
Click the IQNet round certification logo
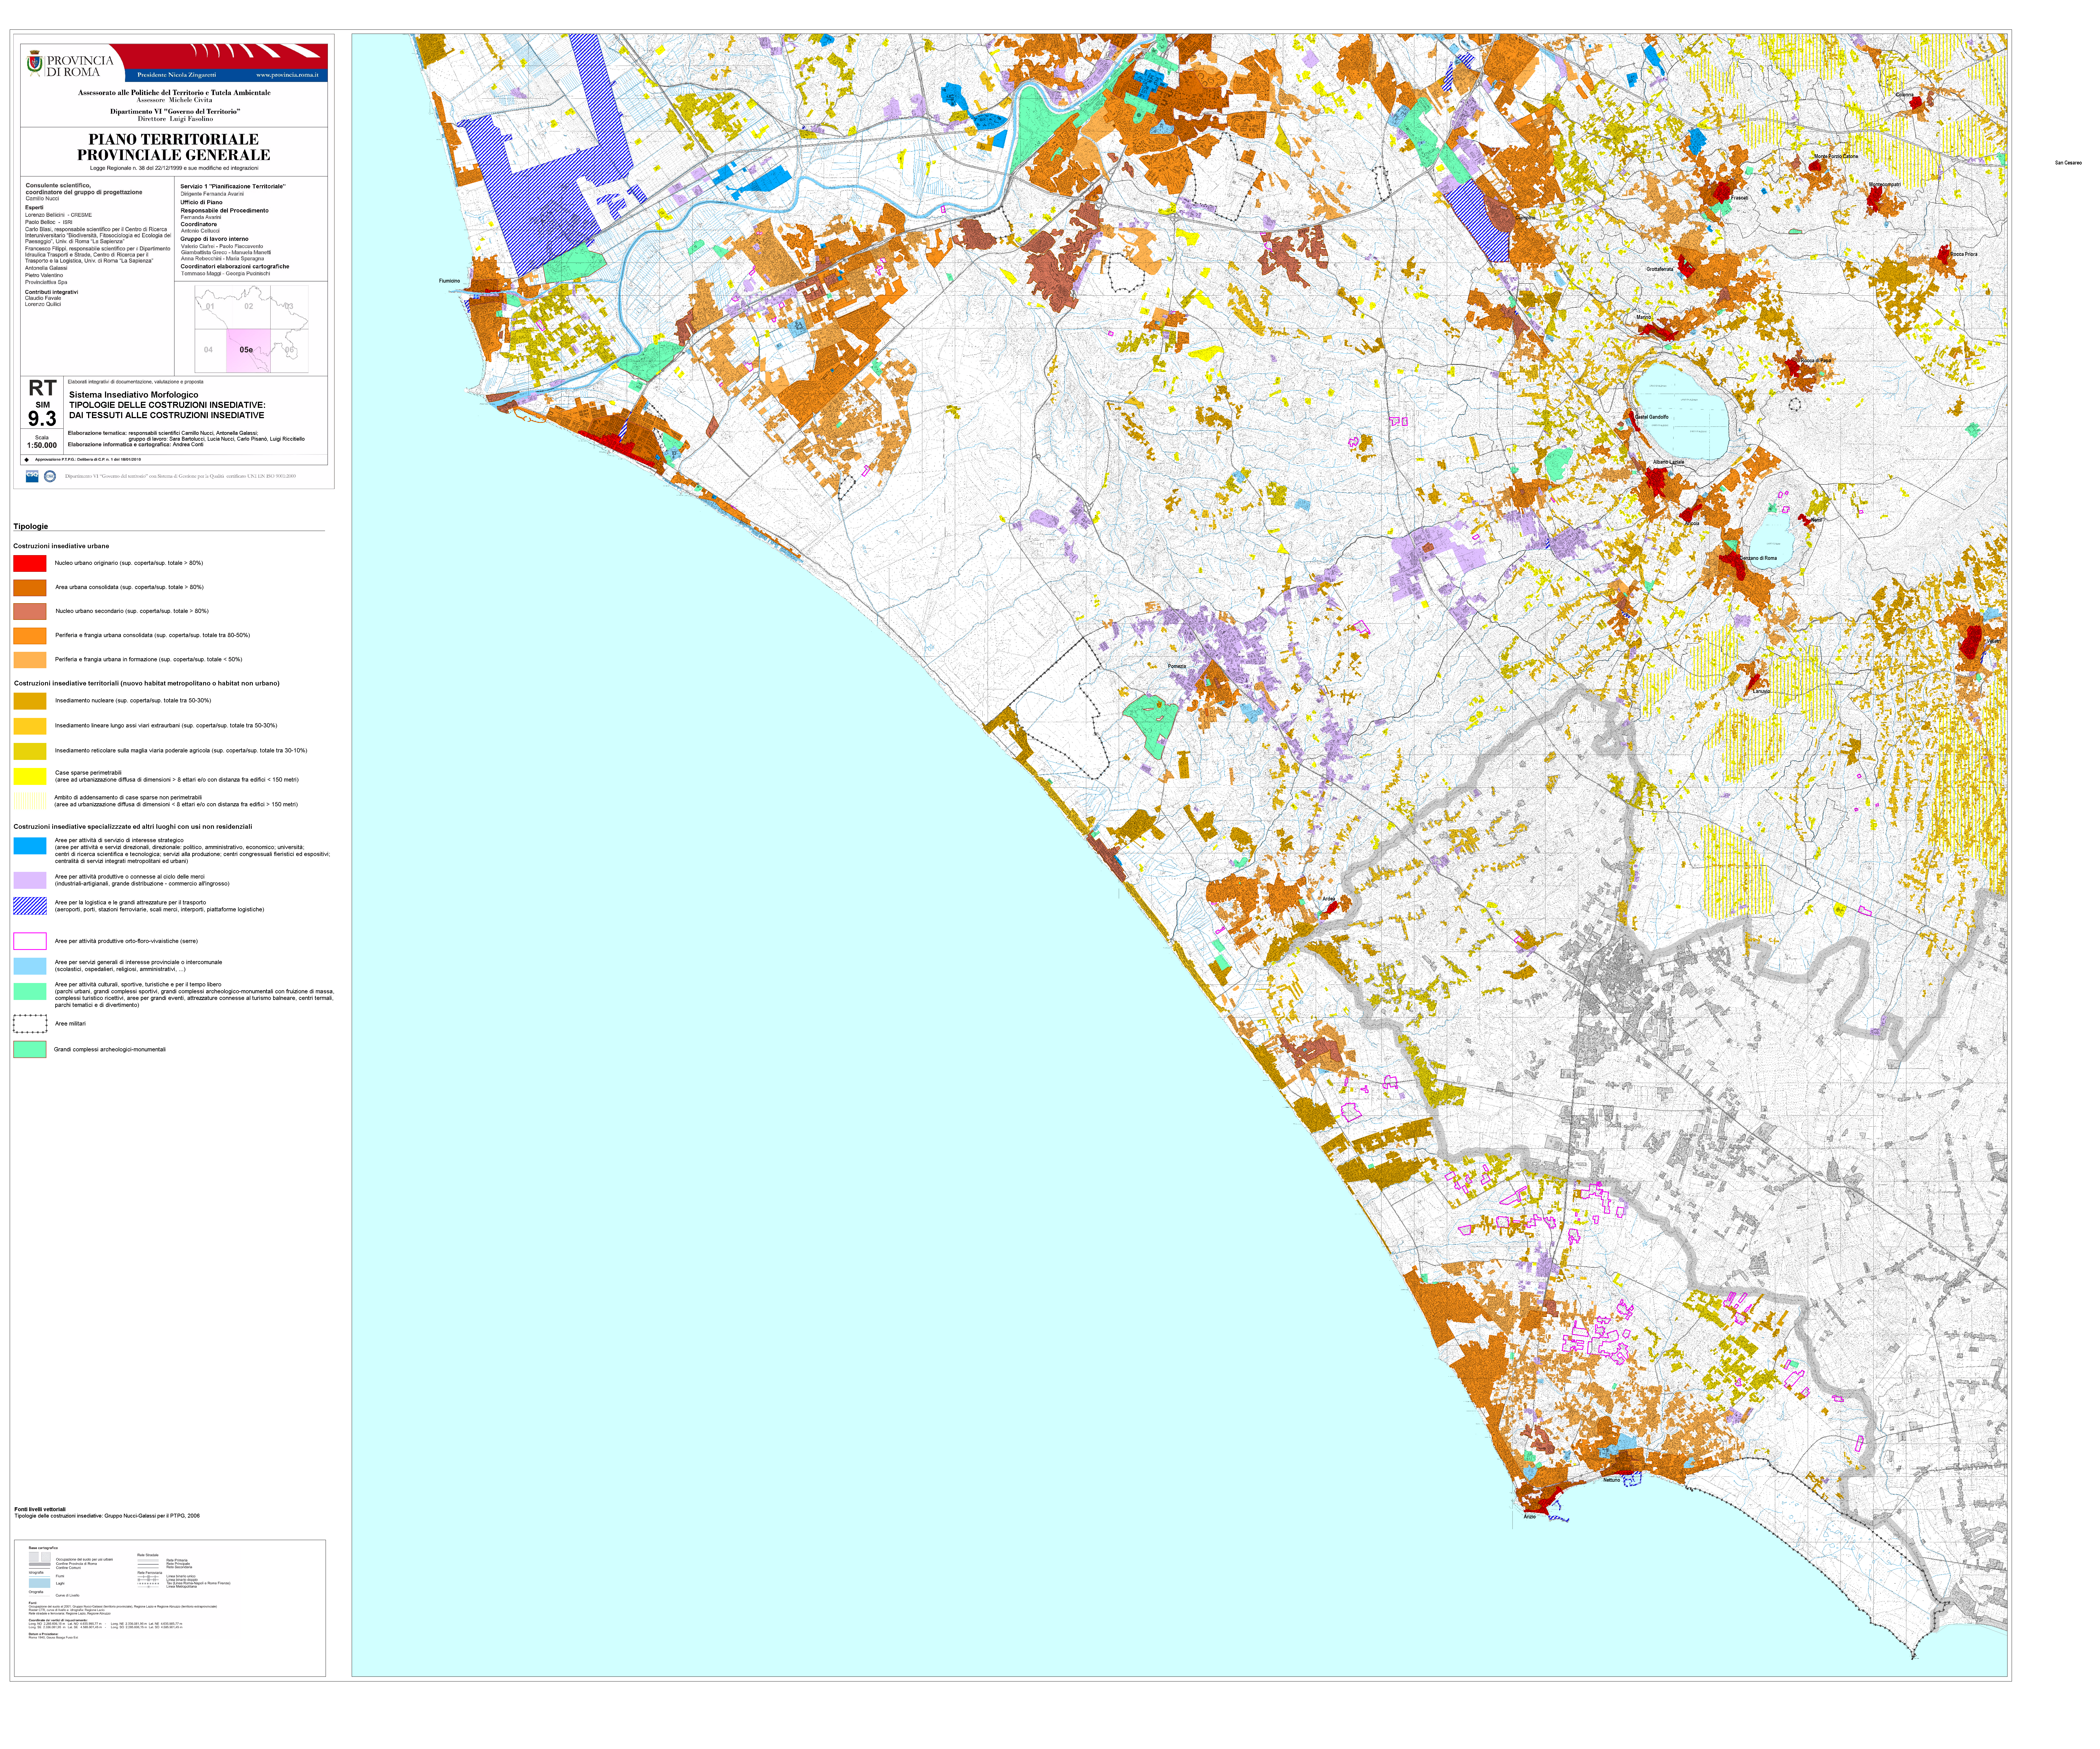[50, 476]
